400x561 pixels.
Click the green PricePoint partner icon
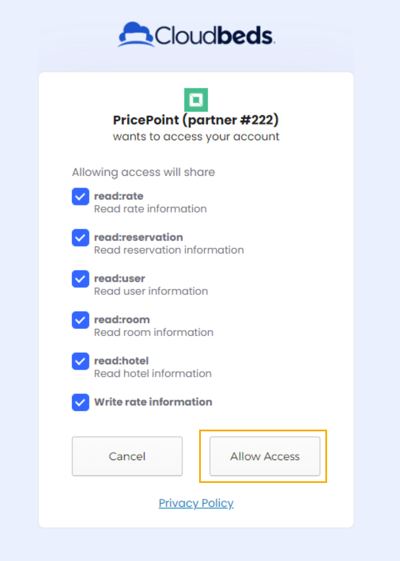(196, 100)
